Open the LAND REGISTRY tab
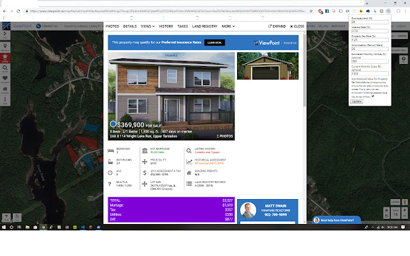The width and height of the screenshot is (410, 256). [x=205, y=26]
